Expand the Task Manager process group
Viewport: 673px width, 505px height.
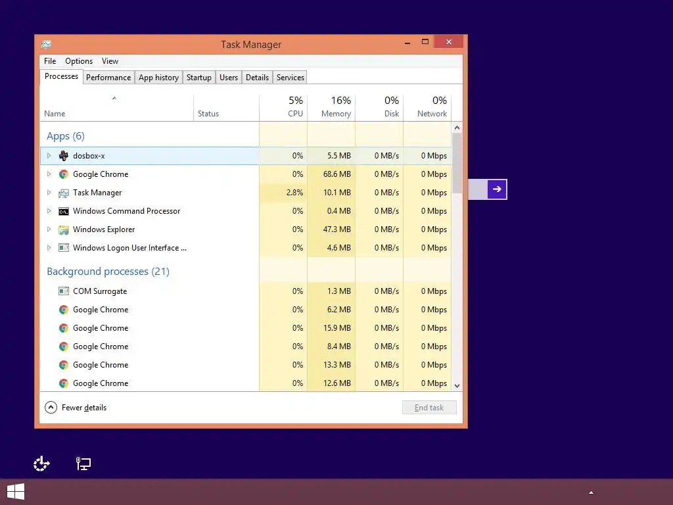click(x=49, y=193)
